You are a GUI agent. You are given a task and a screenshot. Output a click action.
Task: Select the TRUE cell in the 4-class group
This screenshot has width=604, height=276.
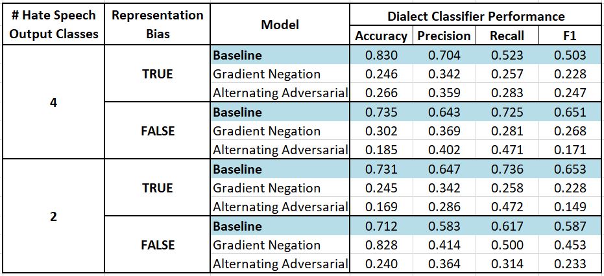pyautogui.click(x=157, y=75)
